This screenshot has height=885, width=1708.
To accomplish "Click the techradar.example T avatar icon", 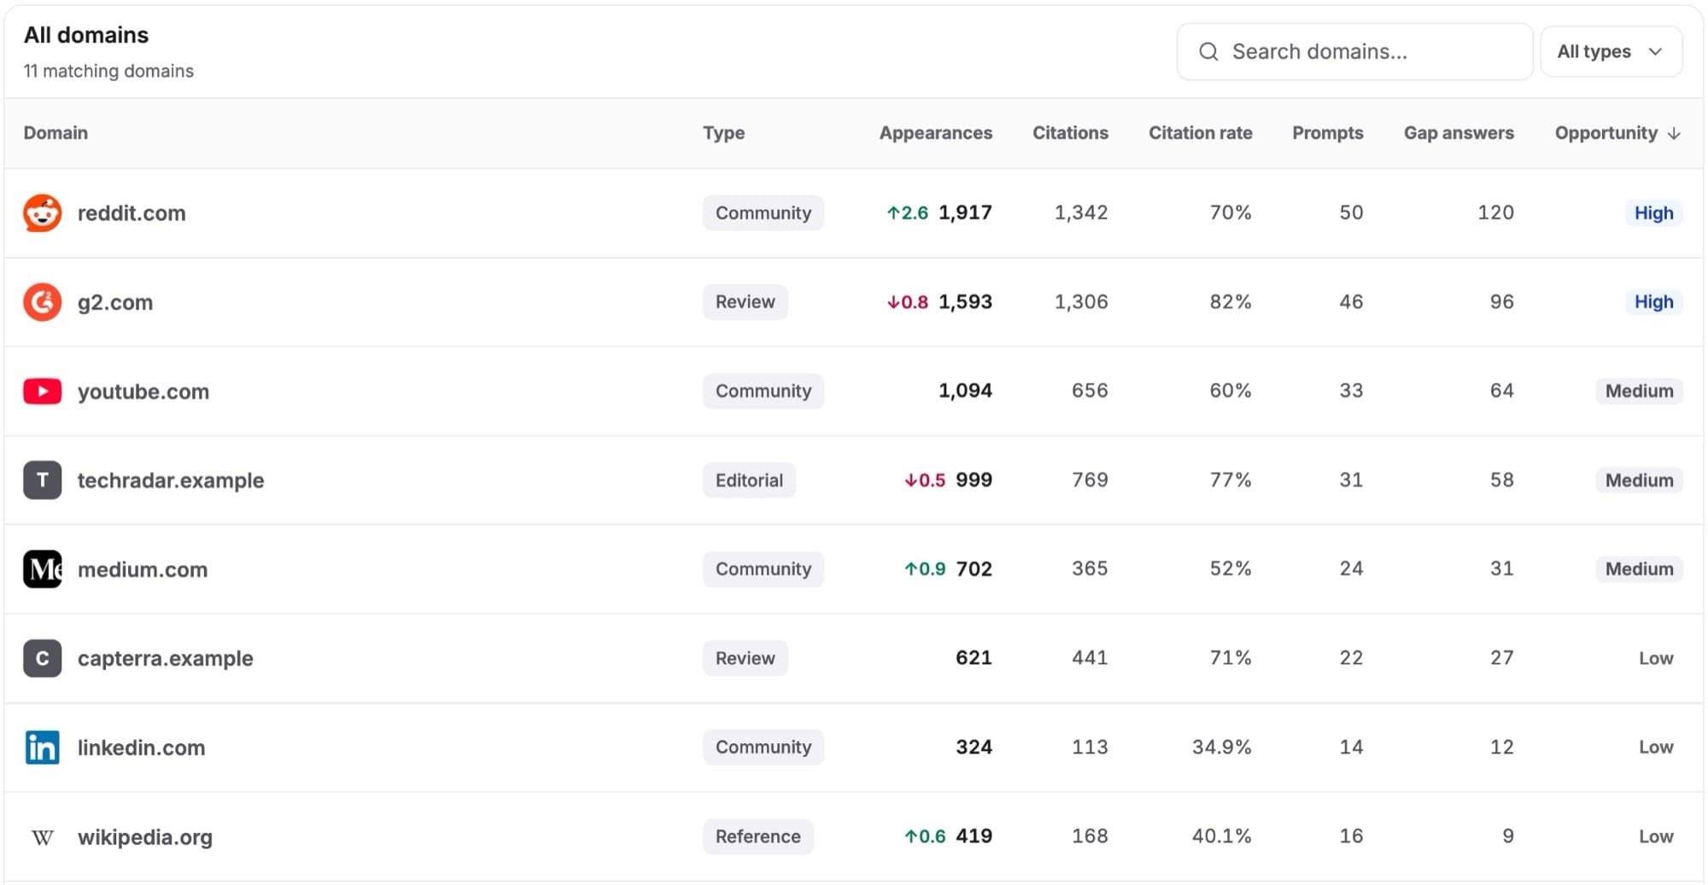I will pos(42,480).
